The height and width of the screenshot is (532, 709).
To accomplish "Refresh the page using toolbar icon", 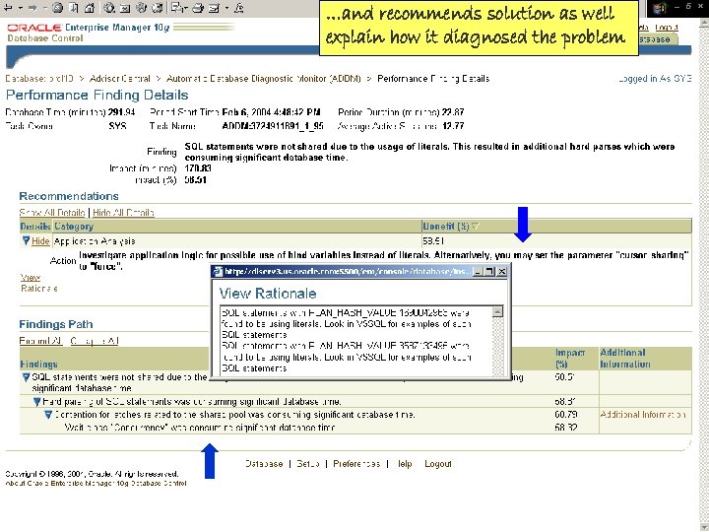I will (74, 8).
